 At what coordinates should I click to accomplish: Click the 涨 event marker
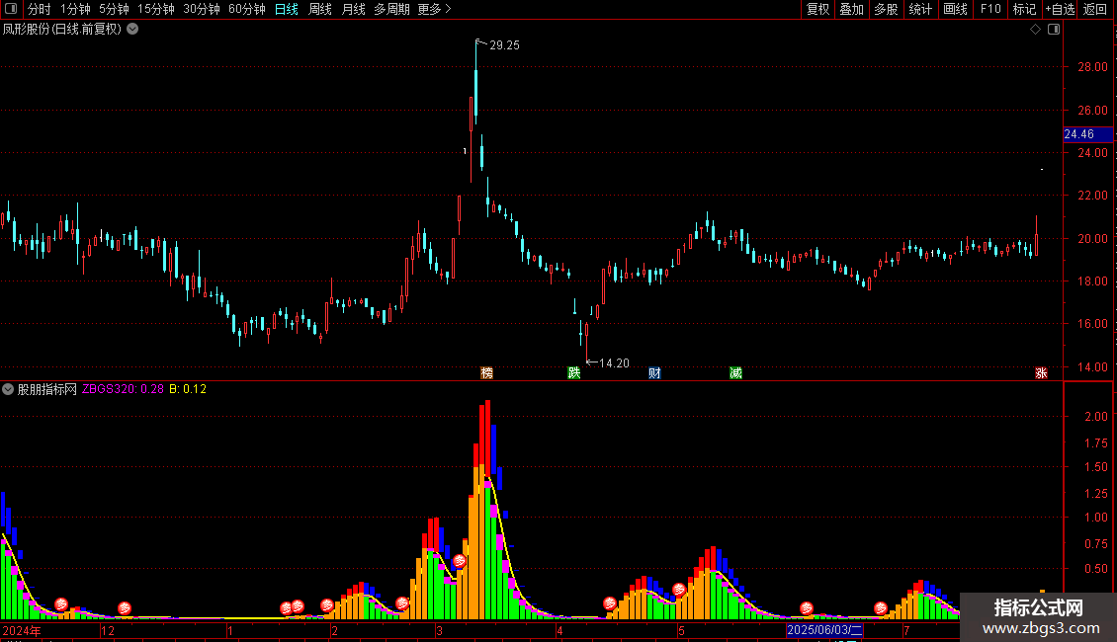point(1042,373)
